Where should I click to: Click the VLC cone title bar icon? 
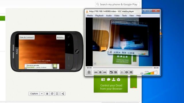pos(87,11)
